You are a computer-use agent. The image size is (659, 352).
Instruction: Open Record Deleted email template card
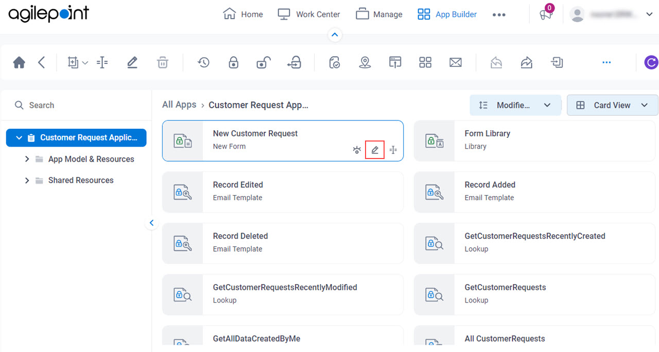click(283, 243)
